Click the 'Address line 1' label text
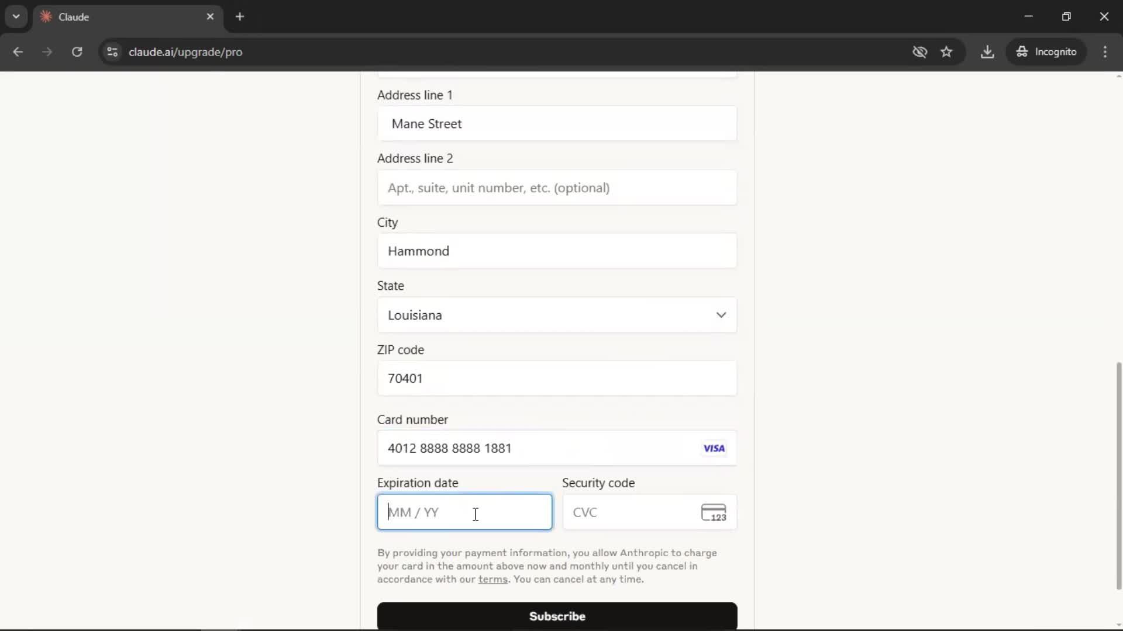 (415, 95)
